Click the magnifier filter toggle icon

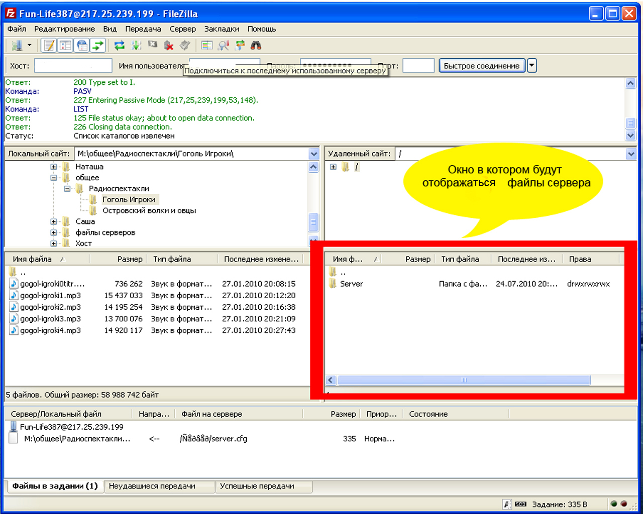pyautogui.click(x=224, y=46)
